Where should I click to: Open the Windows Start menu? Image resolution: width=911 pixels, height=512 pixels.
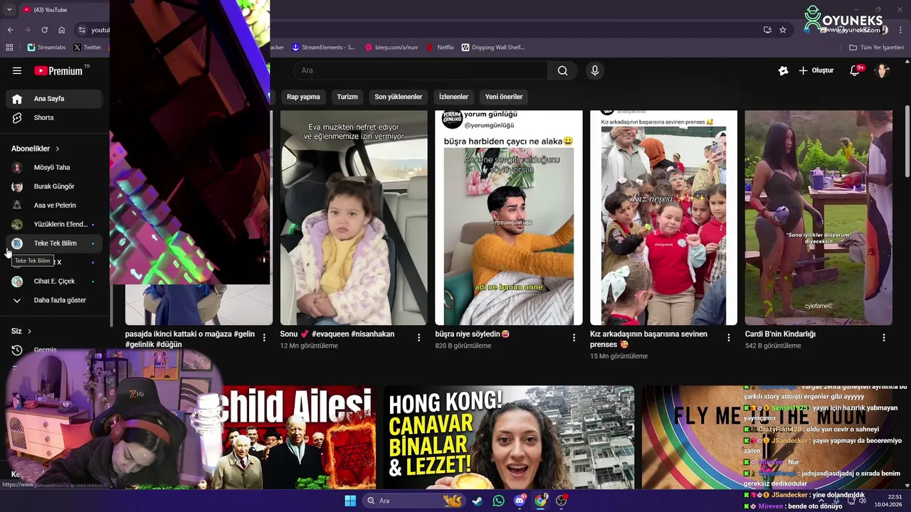(x=350, y=501)
